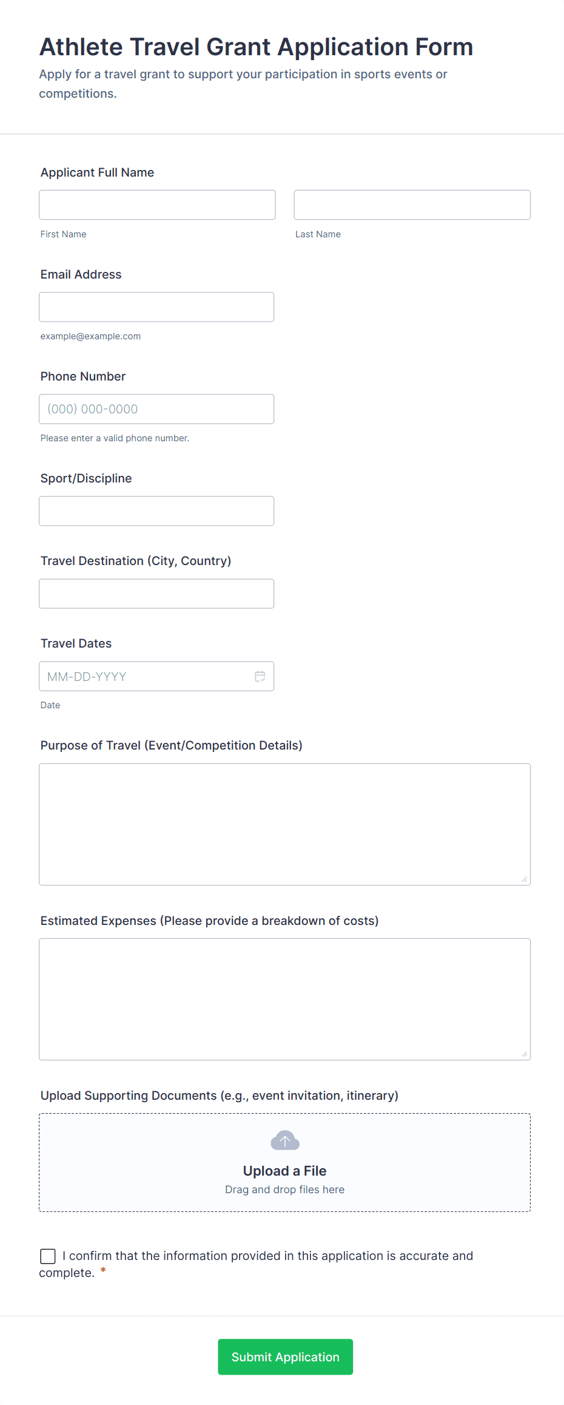This screenshot has width=564, height=1405.
Task: Click the "I confirm that the information" label
Action: (267, 1256)
